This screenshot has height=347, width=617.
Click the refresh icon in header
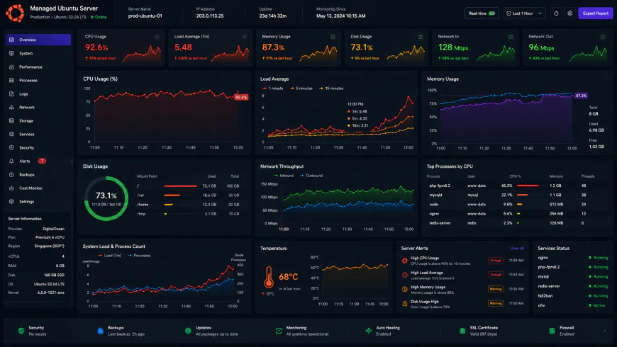point(556,13)
